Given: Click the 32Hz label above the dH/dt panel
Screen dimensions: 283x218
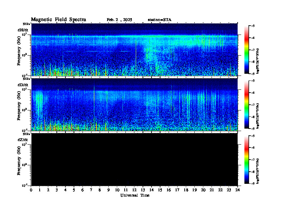Looking at the screenshot, I should [x=26, y=24].
